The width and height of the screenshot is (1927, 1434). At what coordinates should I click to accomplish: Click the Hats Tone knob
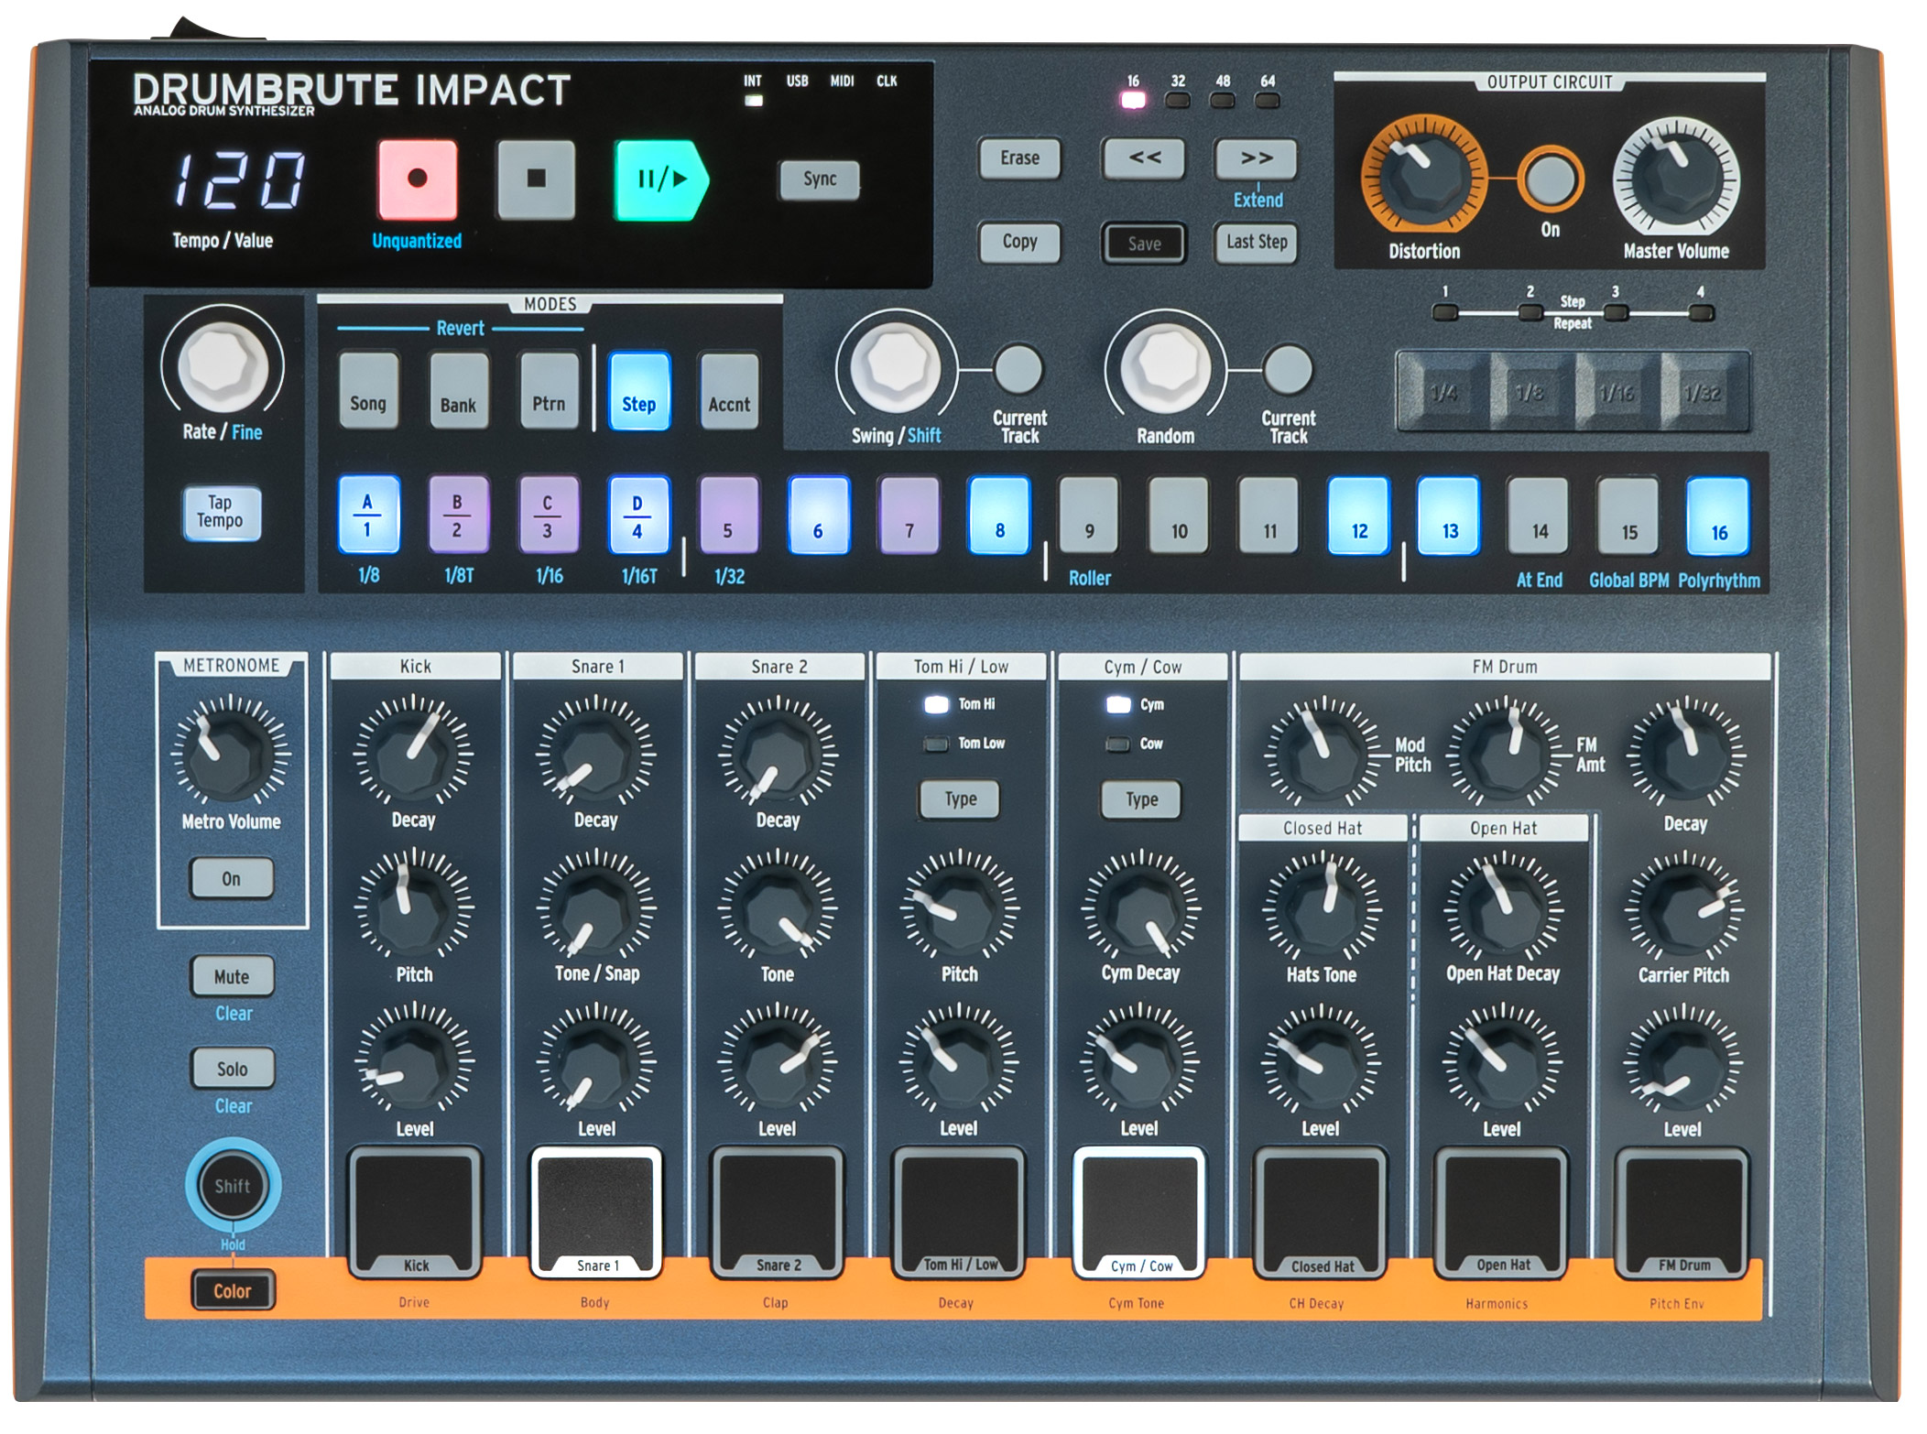pos(1322,908)
